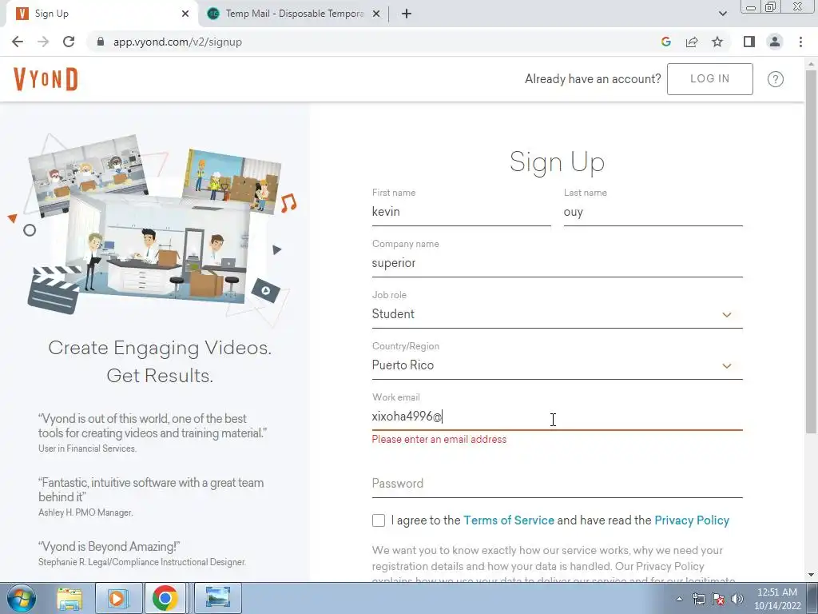818x614 pixels.
Task: Open tab search dropdown arrow
Action: (722, 14)
